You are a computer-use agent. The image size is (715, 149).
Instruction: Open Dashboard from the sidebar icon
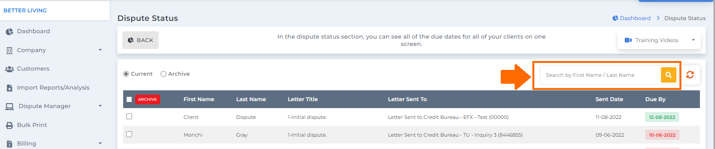[9, 32]
